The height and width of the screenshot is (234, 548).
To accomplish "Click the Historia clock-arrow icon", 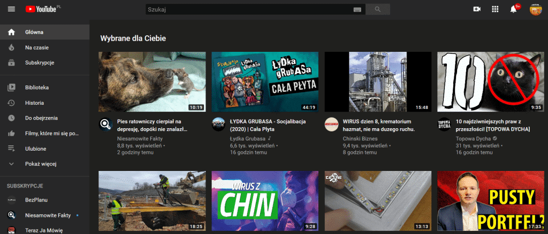I will click(12, 103).
